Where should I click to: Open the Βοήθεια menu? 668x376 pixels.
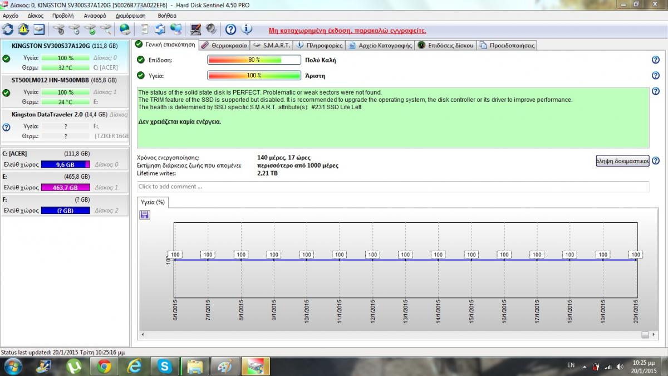[168, 16]
